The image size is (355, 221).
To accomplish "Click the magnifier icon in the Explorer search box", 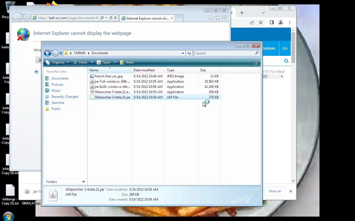I will [x=257, y=53].
